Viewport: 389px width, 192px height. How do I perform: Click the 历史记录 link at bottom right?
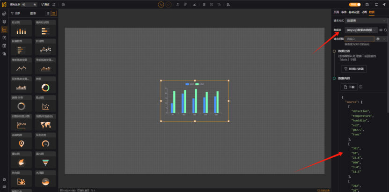point(323,191)
